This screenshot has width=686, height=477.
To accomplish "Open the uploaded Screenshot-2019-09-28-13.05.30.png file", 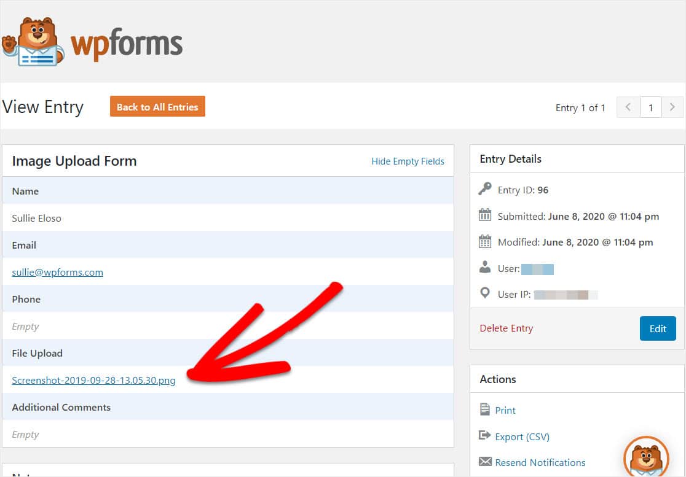I will pos(93,381).
